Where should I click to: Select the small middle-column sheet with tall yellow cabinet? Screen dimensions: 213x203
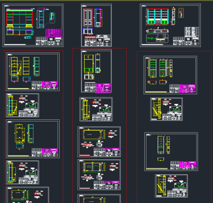pos(96,109)
